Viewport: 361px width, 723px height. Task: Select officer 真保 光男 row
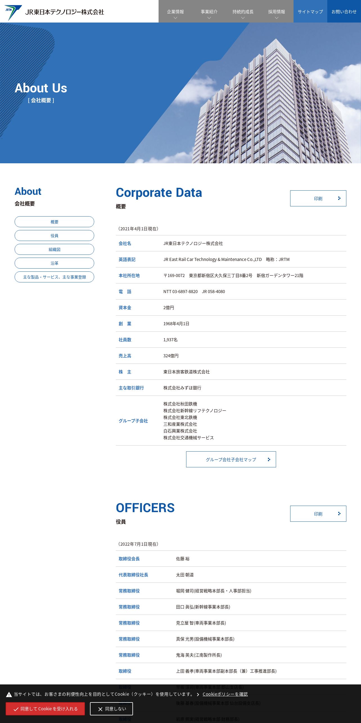point(231,639)
